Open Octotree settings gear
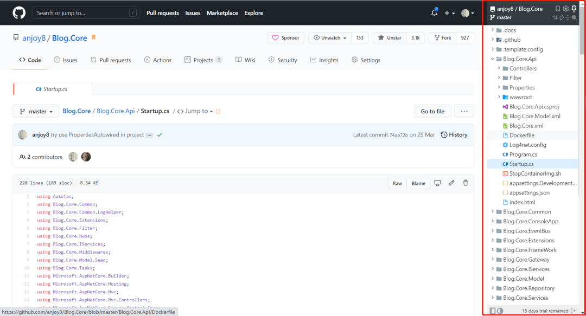Screen dimensions: 586x316 click(565, 8)
